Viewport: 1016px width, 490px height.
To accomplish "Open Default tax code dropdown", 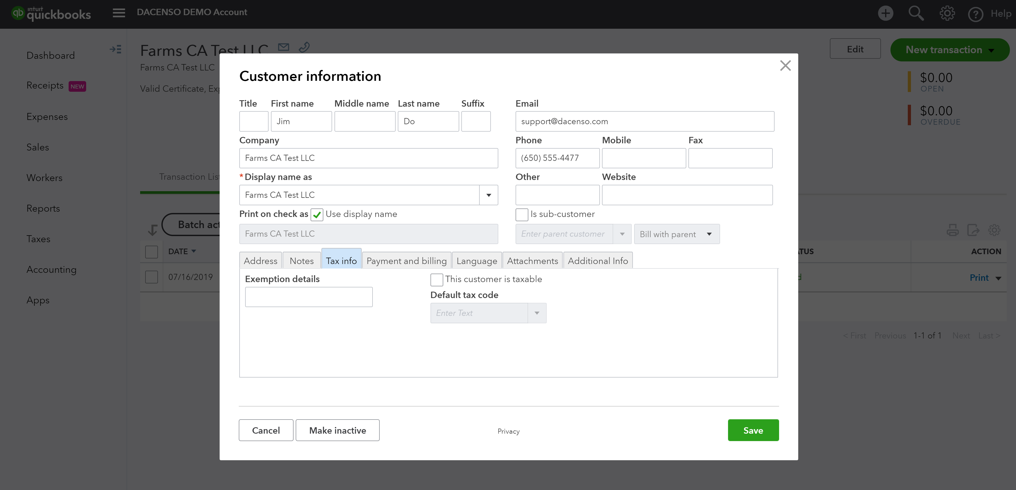I will pyautogui.click(x=537, y=313).
